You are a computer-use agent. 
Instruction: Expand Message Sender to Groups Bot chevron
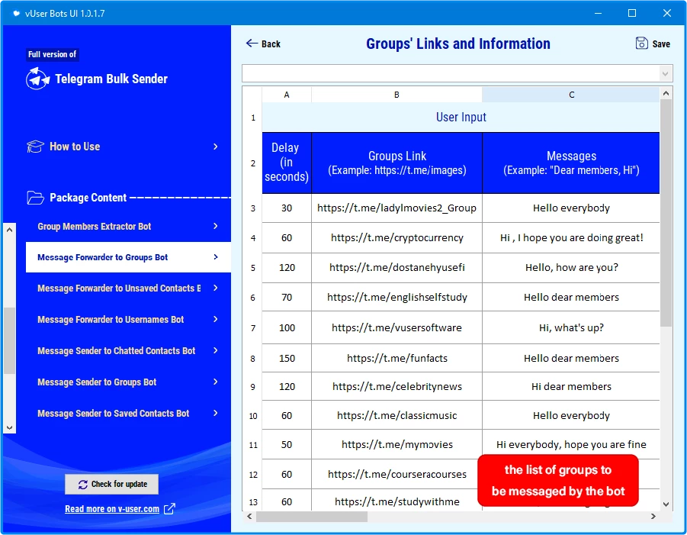215,382
